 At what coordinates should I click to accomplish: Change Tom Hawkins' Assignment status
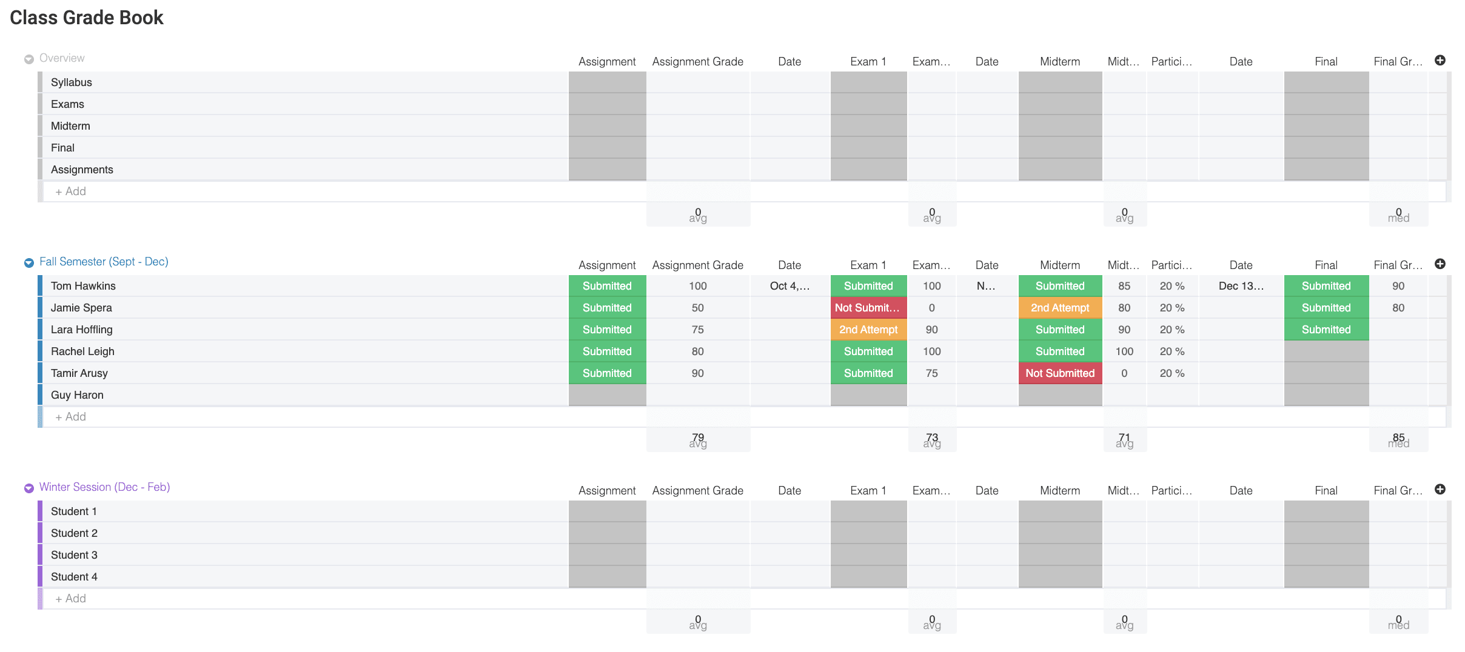pyautogui.click(x=607, y=286)
